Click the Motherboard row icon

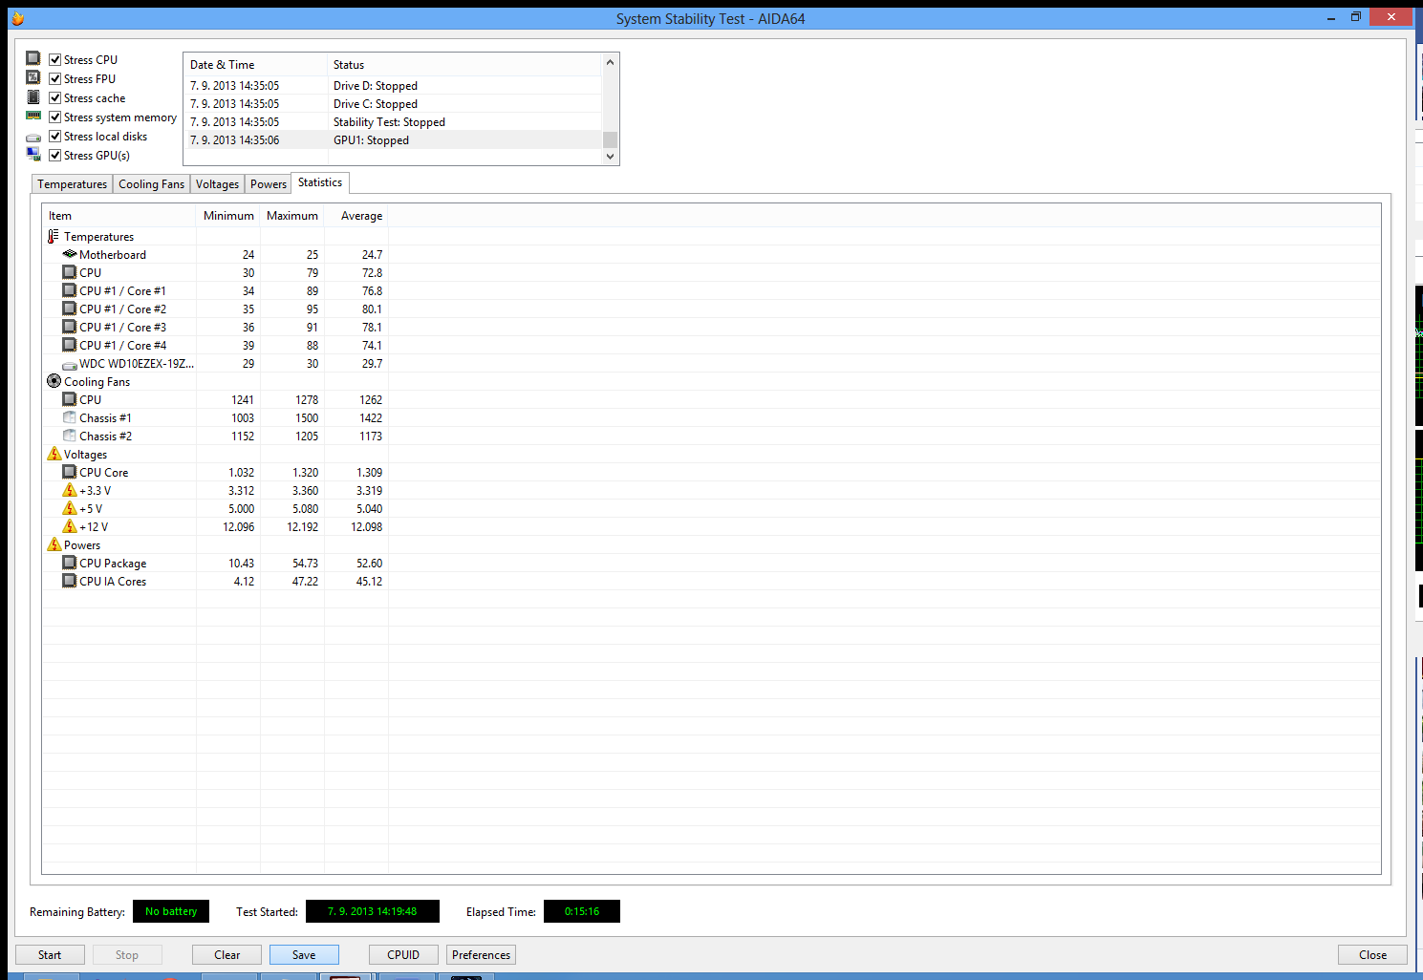pyautogui.click(x=70, y=254)
